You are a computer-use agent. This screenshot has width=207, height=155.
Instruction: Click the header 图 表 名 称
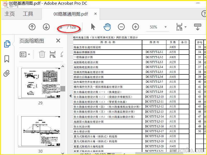(x=108, y=42)
